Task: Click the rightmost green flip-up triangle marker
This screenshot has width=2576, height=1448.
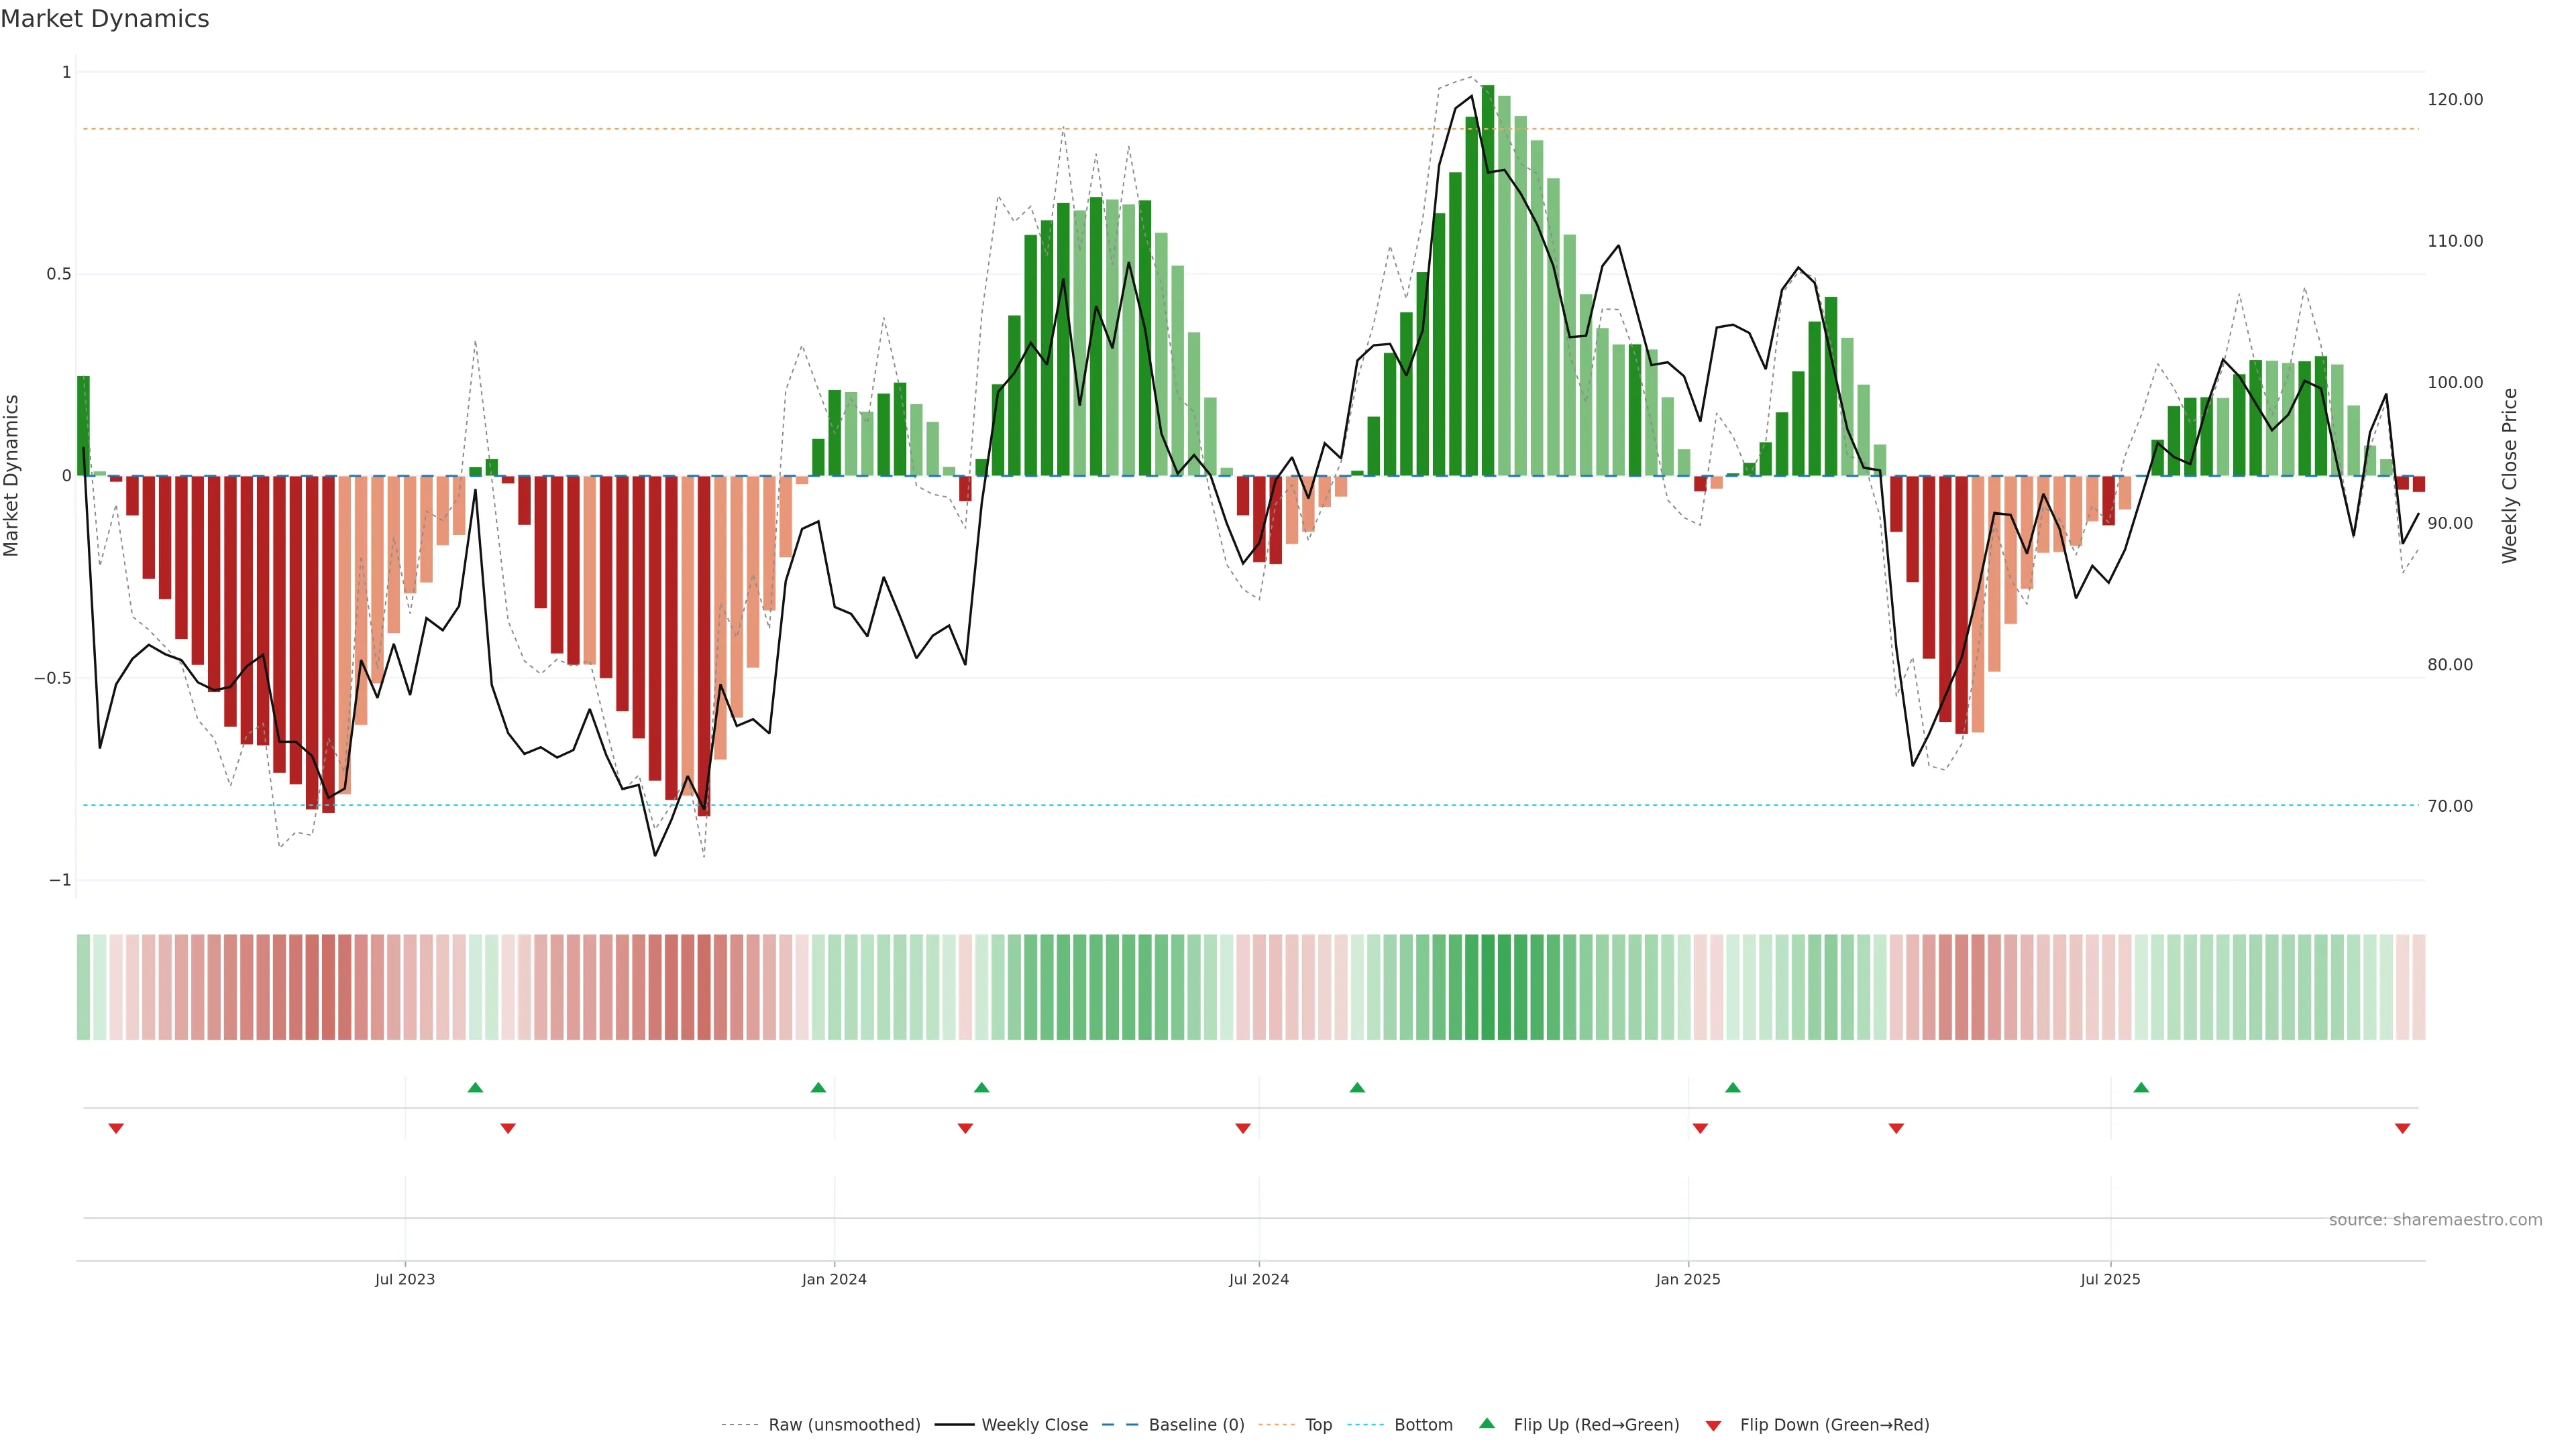Action: [x=2141, y=1087]
